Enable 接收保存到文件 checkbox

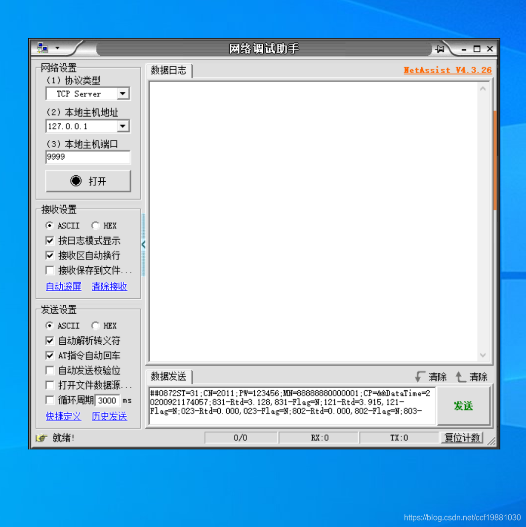(50, 270)
